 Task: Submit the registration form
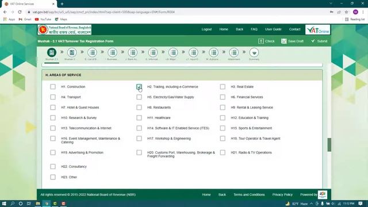tap(319, 41)
